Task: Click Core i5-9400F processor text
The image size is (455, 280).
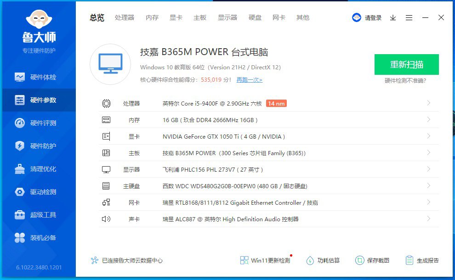Action: click(212, 103)
